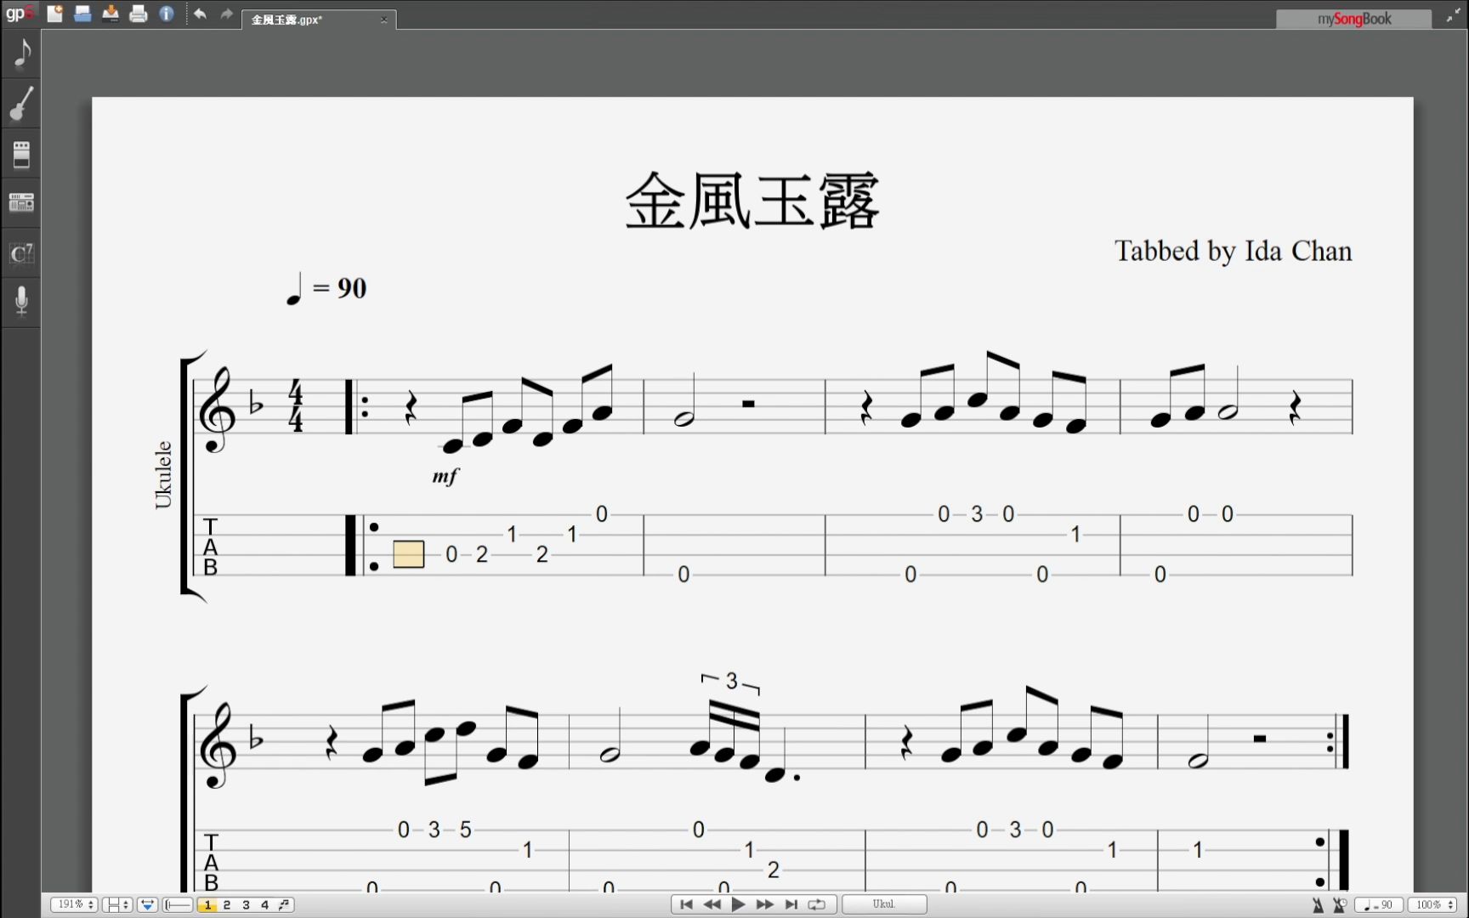Select the treble clef in first system
1469x918 pixels.
point(216,408)
